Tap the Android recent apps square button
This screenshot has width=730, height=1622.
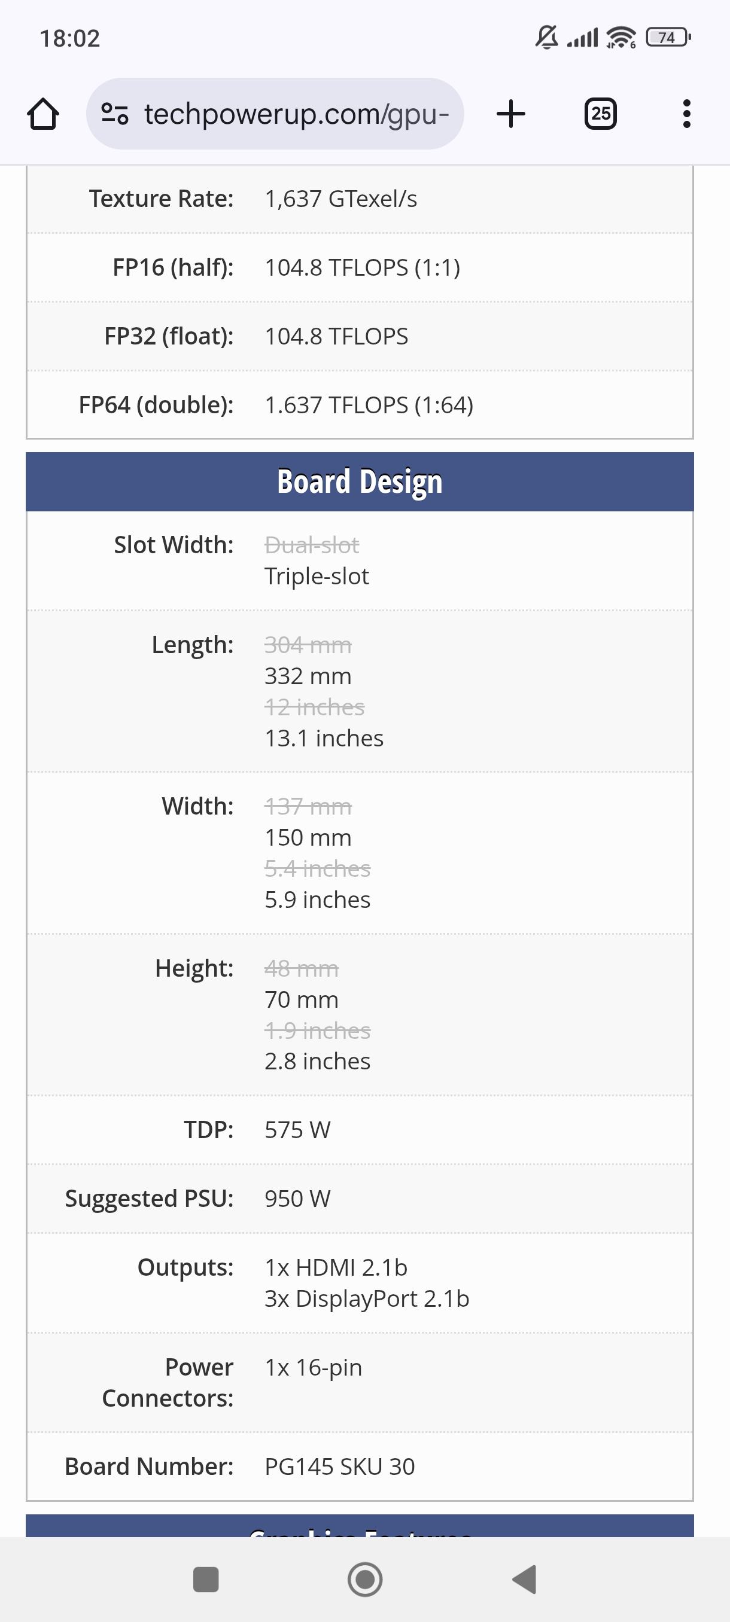click(206, 1579)
